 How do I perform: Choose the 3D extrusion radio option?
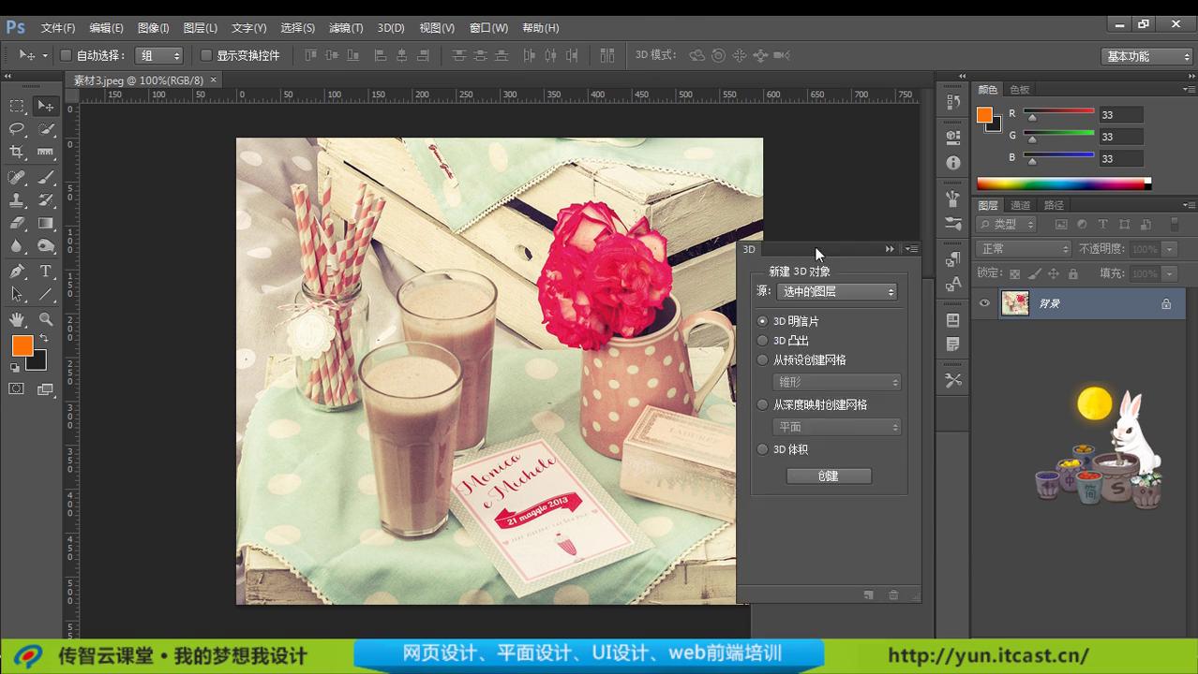[x=762, y=341]
